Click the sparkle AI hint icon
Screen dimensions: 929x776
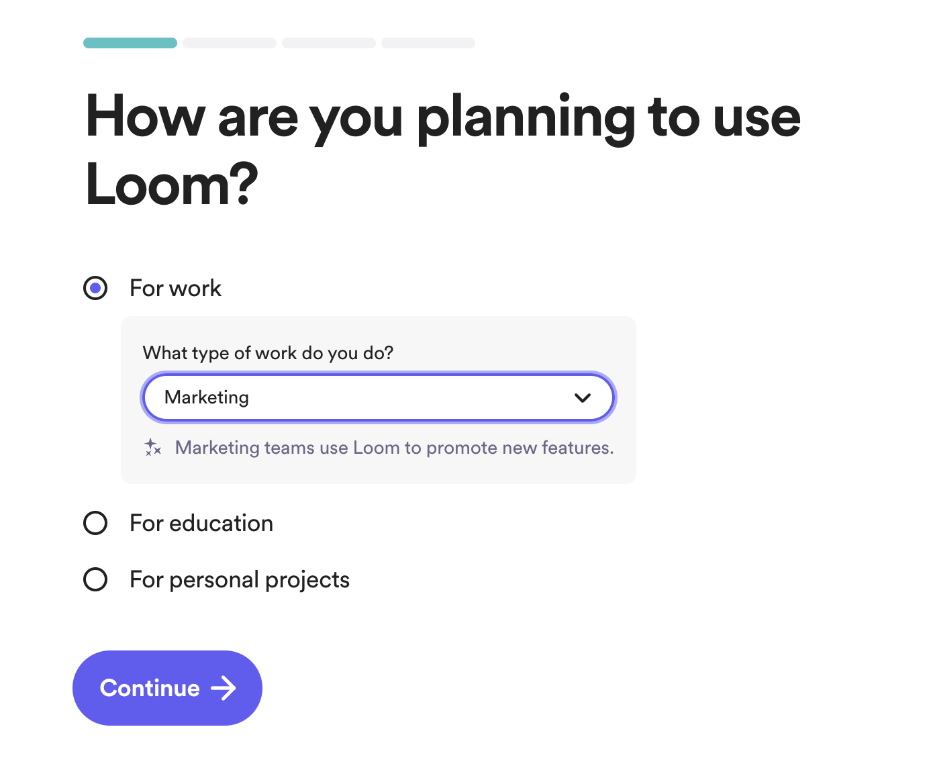coord(152,448)
